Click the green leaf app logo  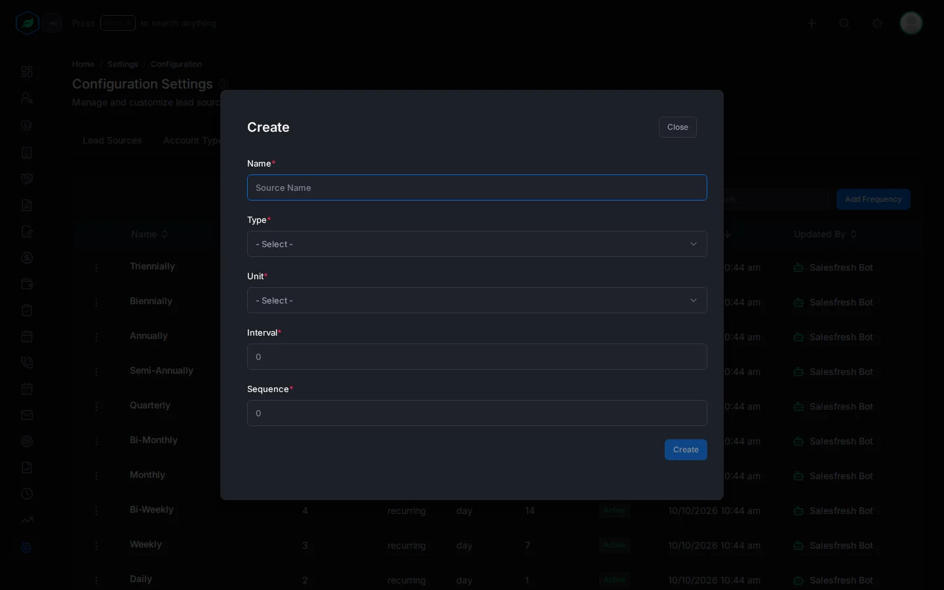click(x=28, y=24)
